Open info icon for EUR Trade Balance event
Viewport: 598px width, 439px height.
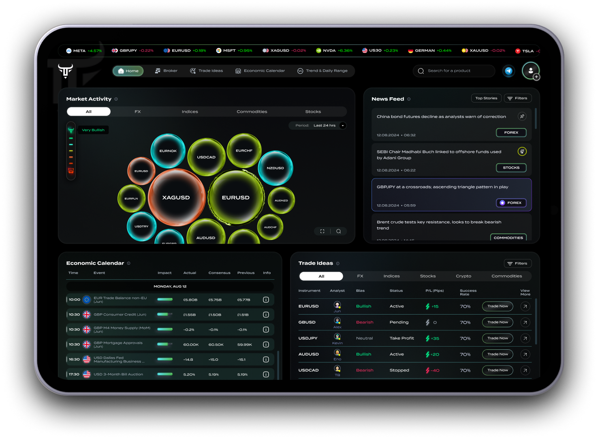click(x=266, y=300)
